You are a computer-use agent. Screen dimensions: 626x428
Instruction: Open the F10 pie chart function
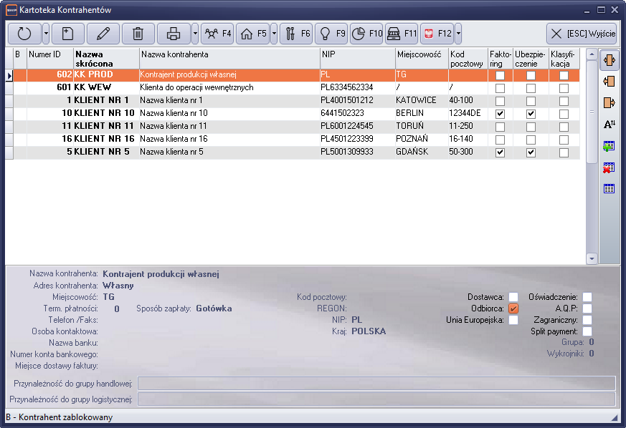click(x=366, y=33)
